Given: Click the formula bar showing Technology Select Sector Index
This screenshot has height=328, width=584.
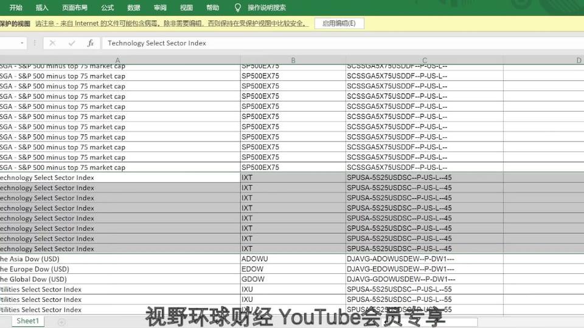Looking at the screenshot, I should click(x=342, y=43).
